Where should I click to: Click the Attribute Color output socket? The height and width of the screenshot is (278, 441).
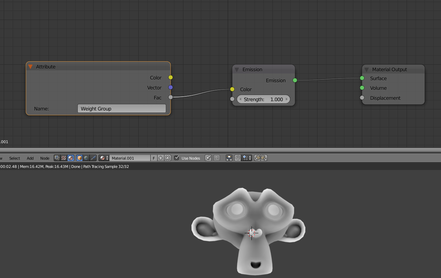coord(171,77)
